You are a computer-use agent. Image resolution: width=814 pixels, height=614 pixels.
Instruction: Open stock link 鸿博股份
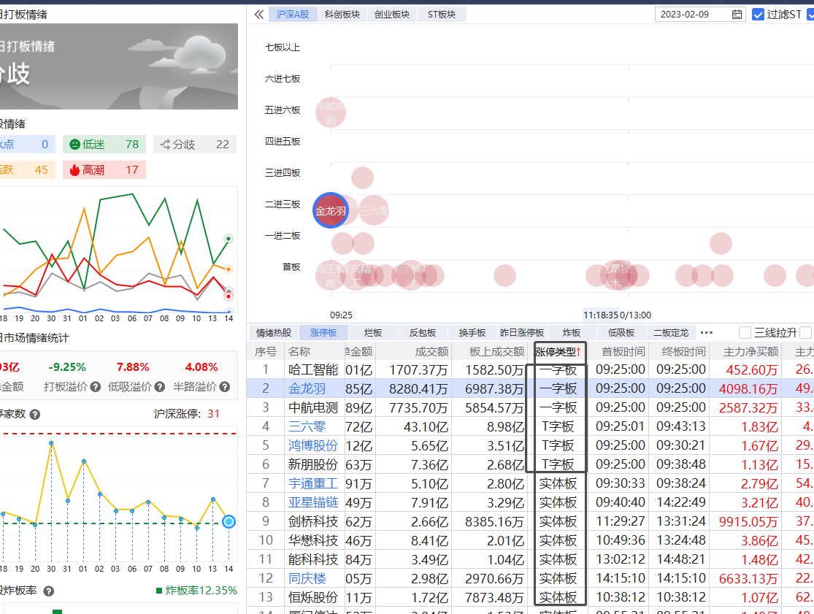pyautogui.click(x=313, y=445)
